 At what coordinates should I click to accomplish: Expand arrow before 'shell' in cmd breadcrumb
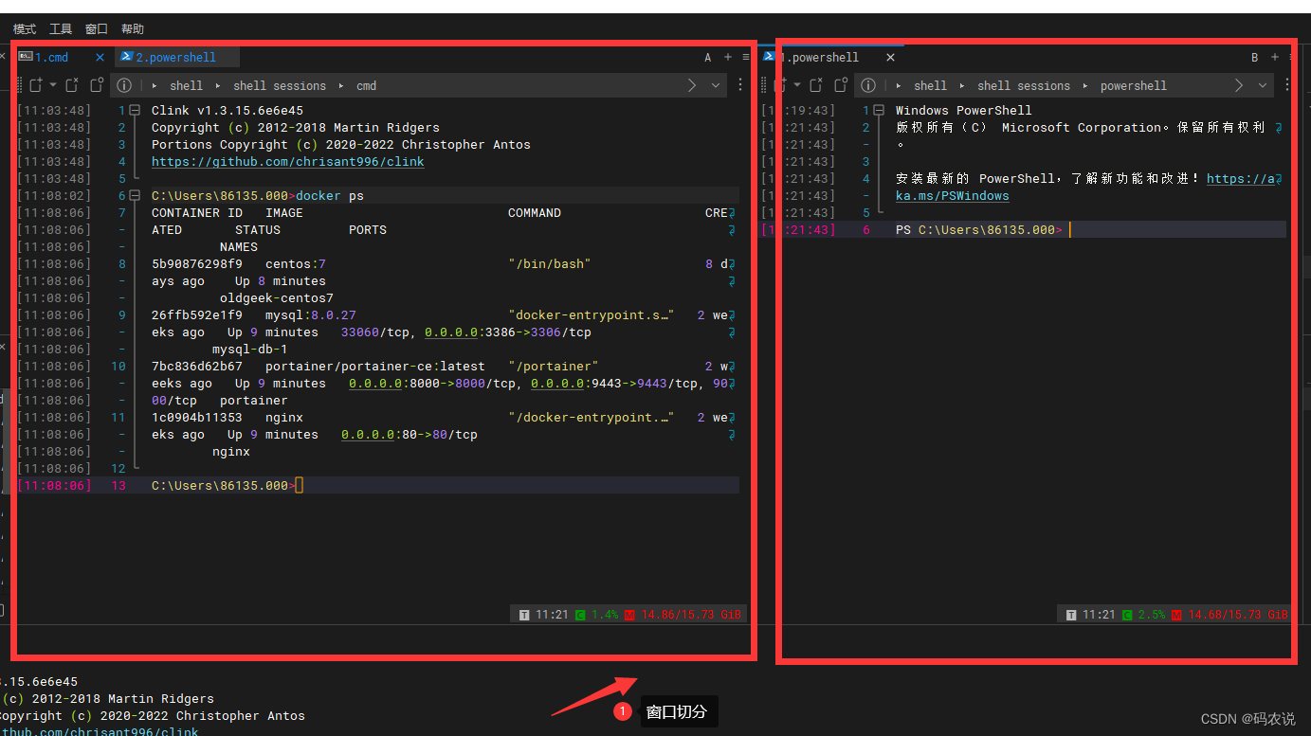pyautogui.click(x=155, y=86)
